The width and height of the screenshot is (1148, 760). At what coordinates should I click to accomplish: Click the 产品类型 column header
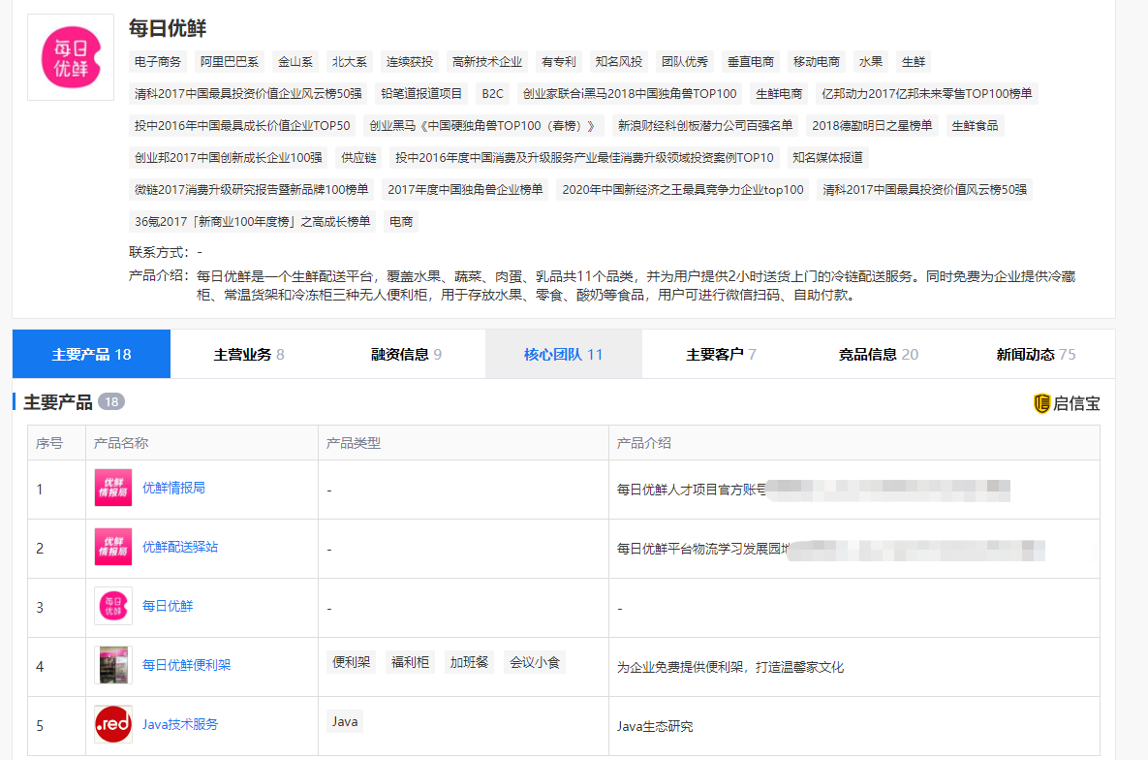point(353,442)
